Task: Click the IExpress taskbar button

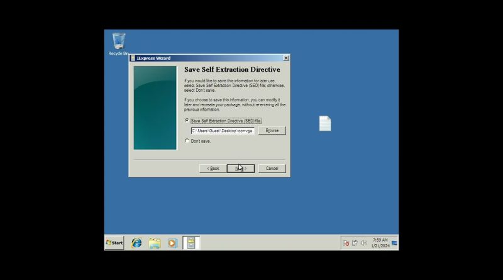Action: [191, 243]
